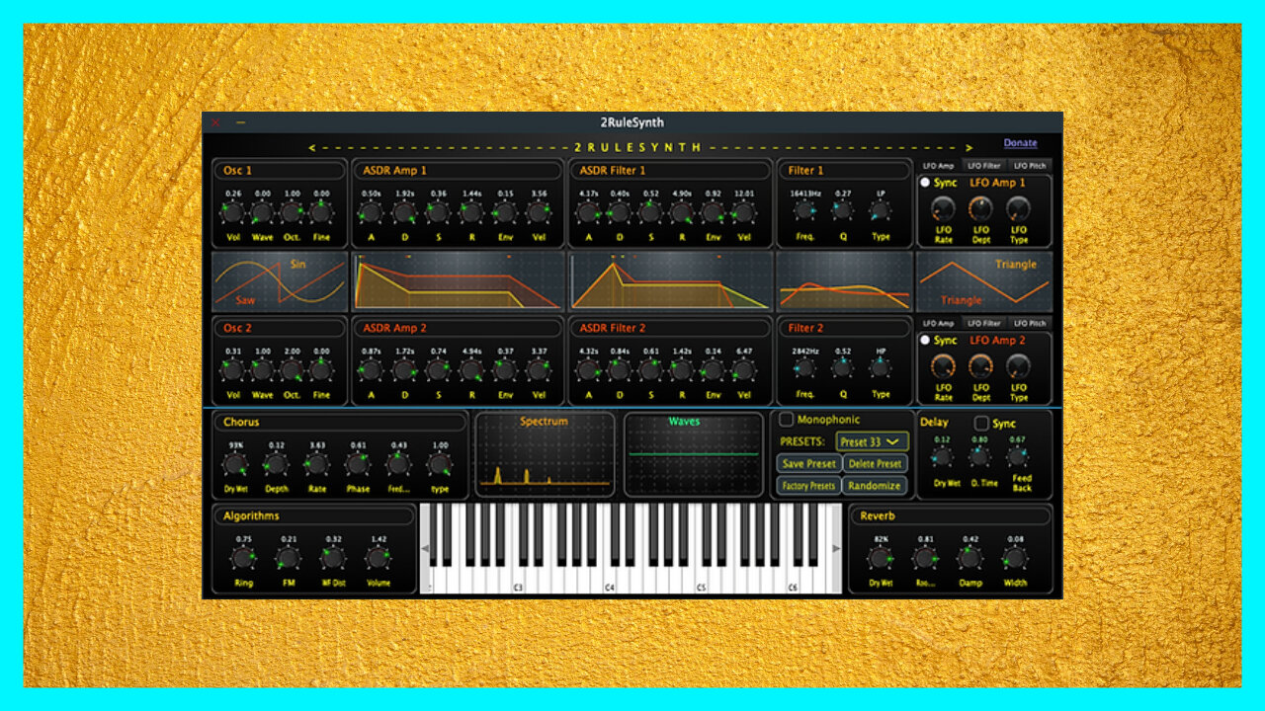This screenshot has height=711, width=1265.
Task: Select the LFO Amp tab above LFO Amp 2
Action: [x=938, y=323]
